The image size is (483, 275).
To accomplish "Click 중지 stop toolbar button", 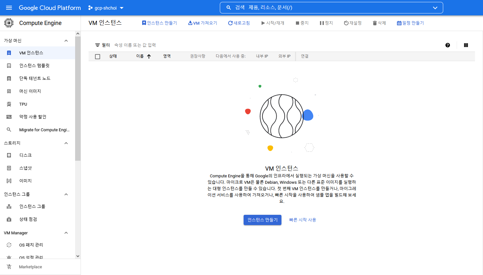I will tap(302, 23).
